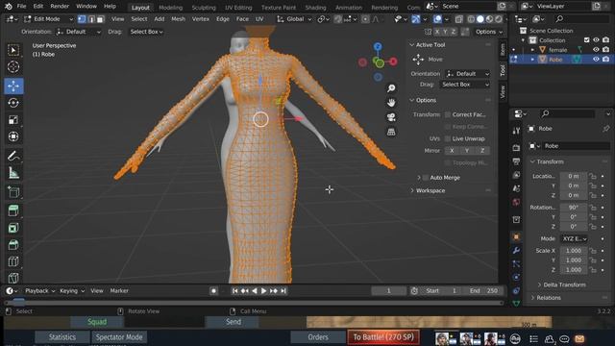Expand the Relations section

click(549, 298)
